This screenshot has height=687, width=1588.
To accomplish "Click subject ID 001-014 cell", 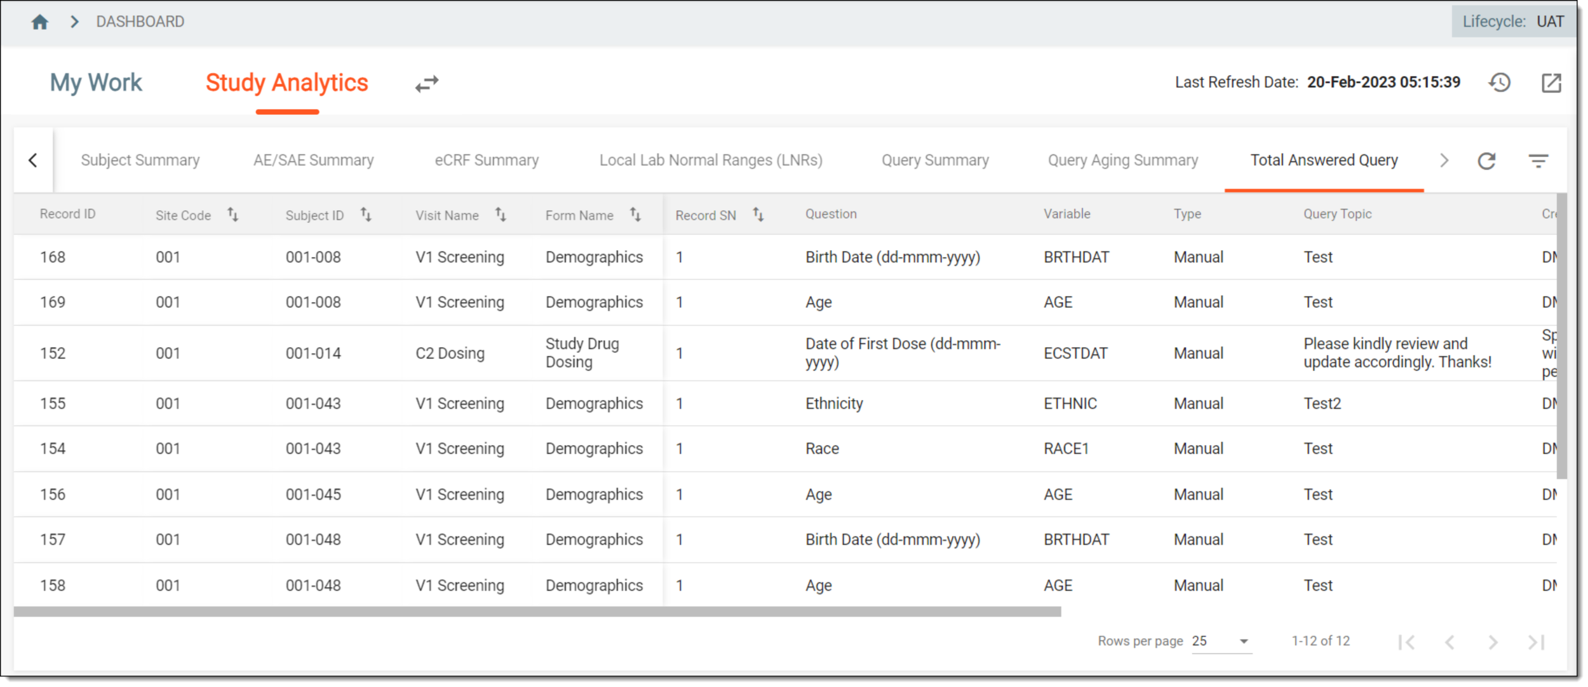I will 313,354.
